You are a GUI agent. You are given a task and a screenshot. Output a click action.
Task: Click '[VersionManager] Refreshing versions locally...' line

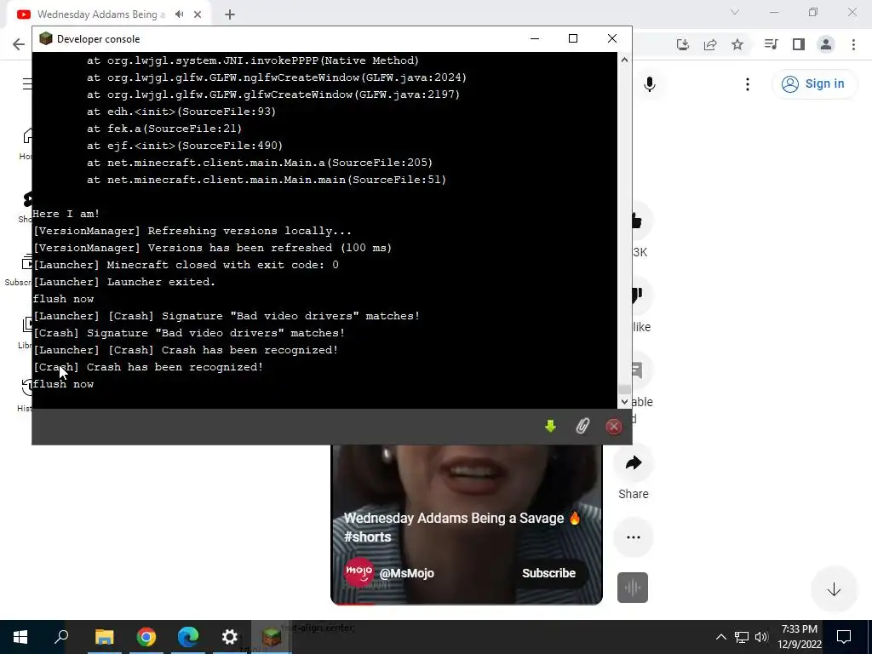pos(192,231)
